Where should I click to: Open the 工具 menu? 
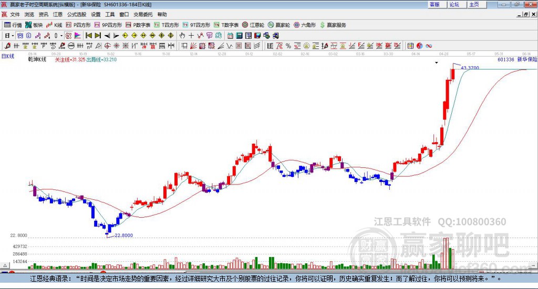pyautogui.click(x=110, y=14)
